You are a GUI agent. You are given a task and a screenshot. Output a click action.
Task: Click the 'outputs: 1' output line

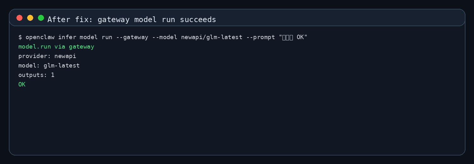click(36, 75)
